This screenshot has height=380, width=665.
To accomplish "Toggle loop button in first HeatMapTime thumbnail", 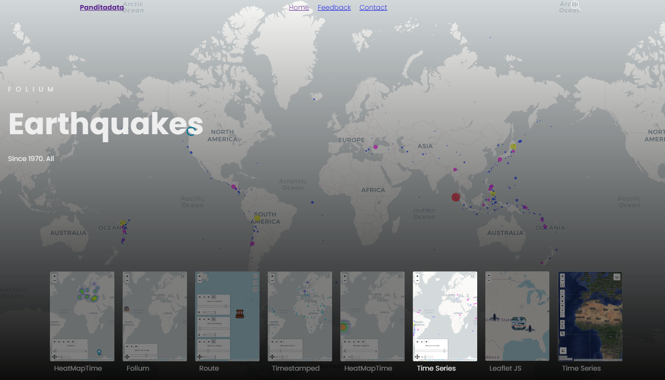I will [x=73, y=342].
